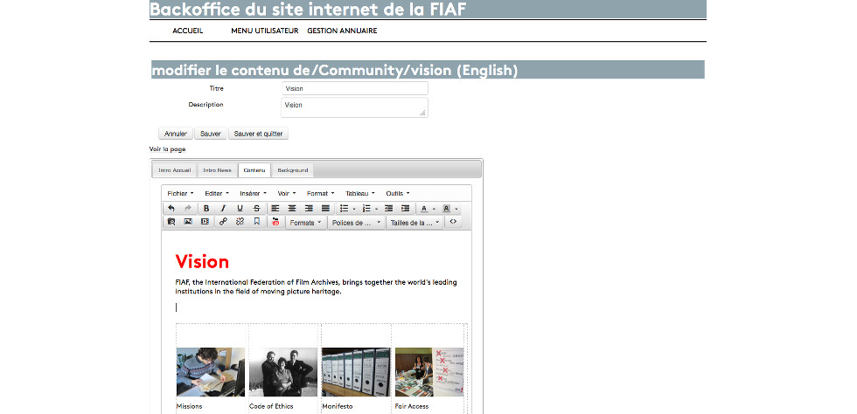
Task: Open source code view icon
Action: [453, 222]
